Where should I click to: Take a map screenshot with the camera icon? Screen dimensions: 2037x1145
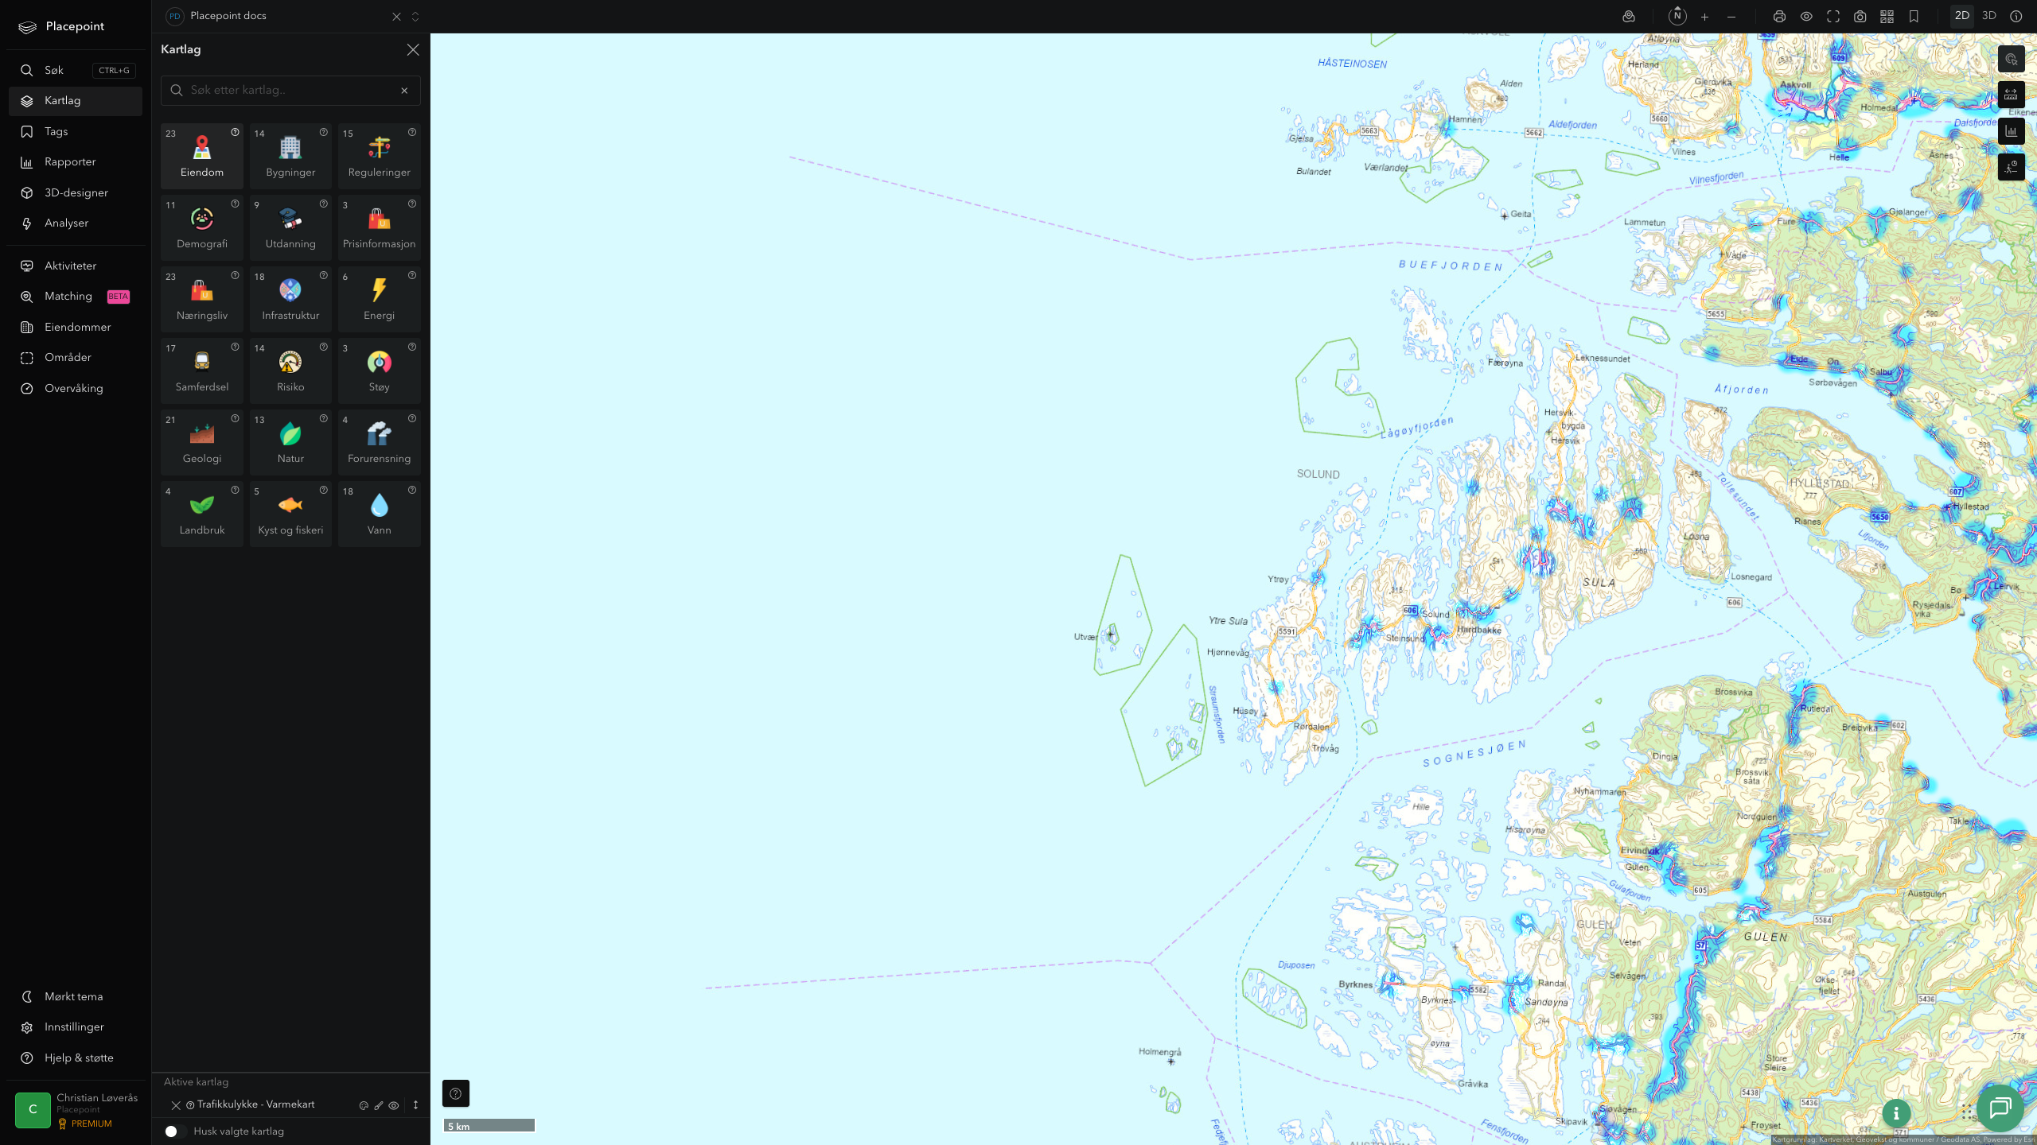[1860, 17]
